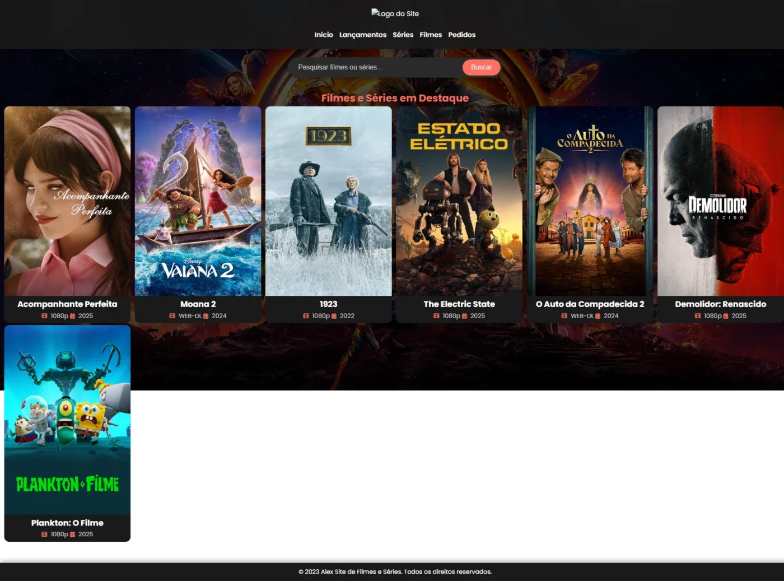
Task: Click the calendar icon under 1923
Action: tap(334, 316)
